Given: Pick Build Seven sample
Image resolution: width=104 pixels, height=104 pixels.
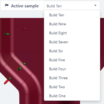Looking at the screenshot, I should [x=72, y=42].
